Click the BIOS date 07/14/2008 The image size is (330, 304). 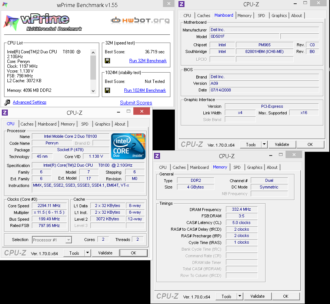click(x=264, y=90)
